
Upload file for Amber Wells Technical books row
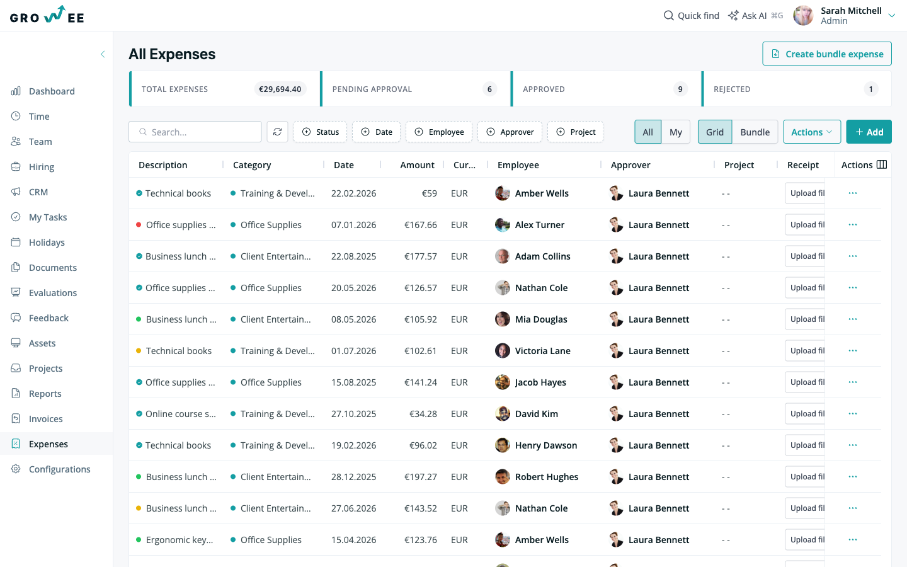(x=805, y=193)
